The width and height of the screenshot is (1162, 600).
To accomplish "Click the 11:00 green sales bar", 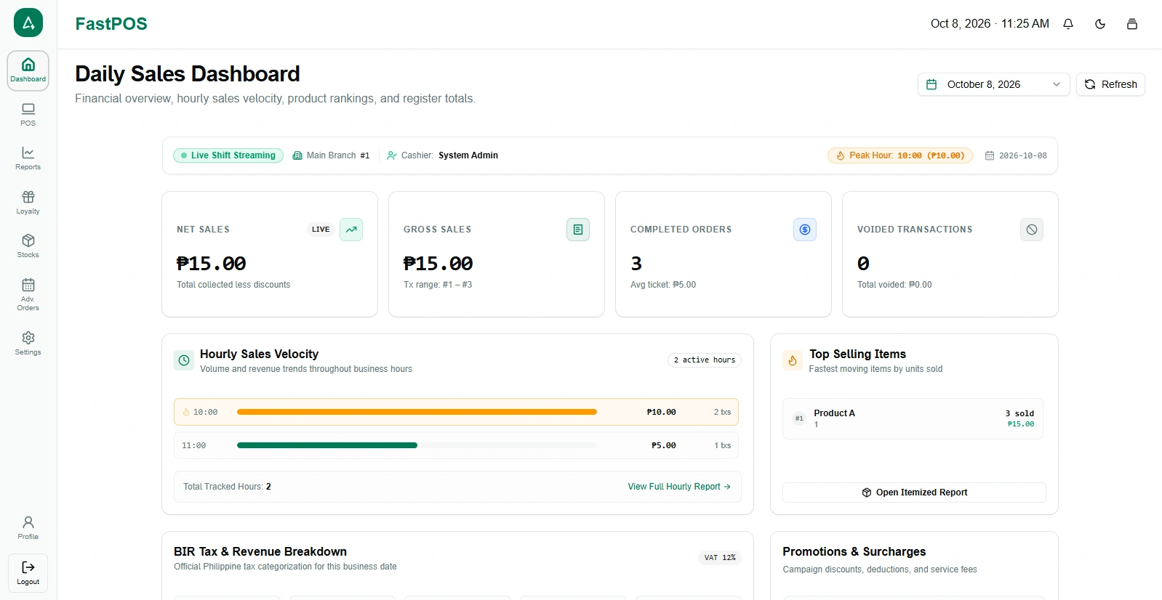I will pos(327,445).
